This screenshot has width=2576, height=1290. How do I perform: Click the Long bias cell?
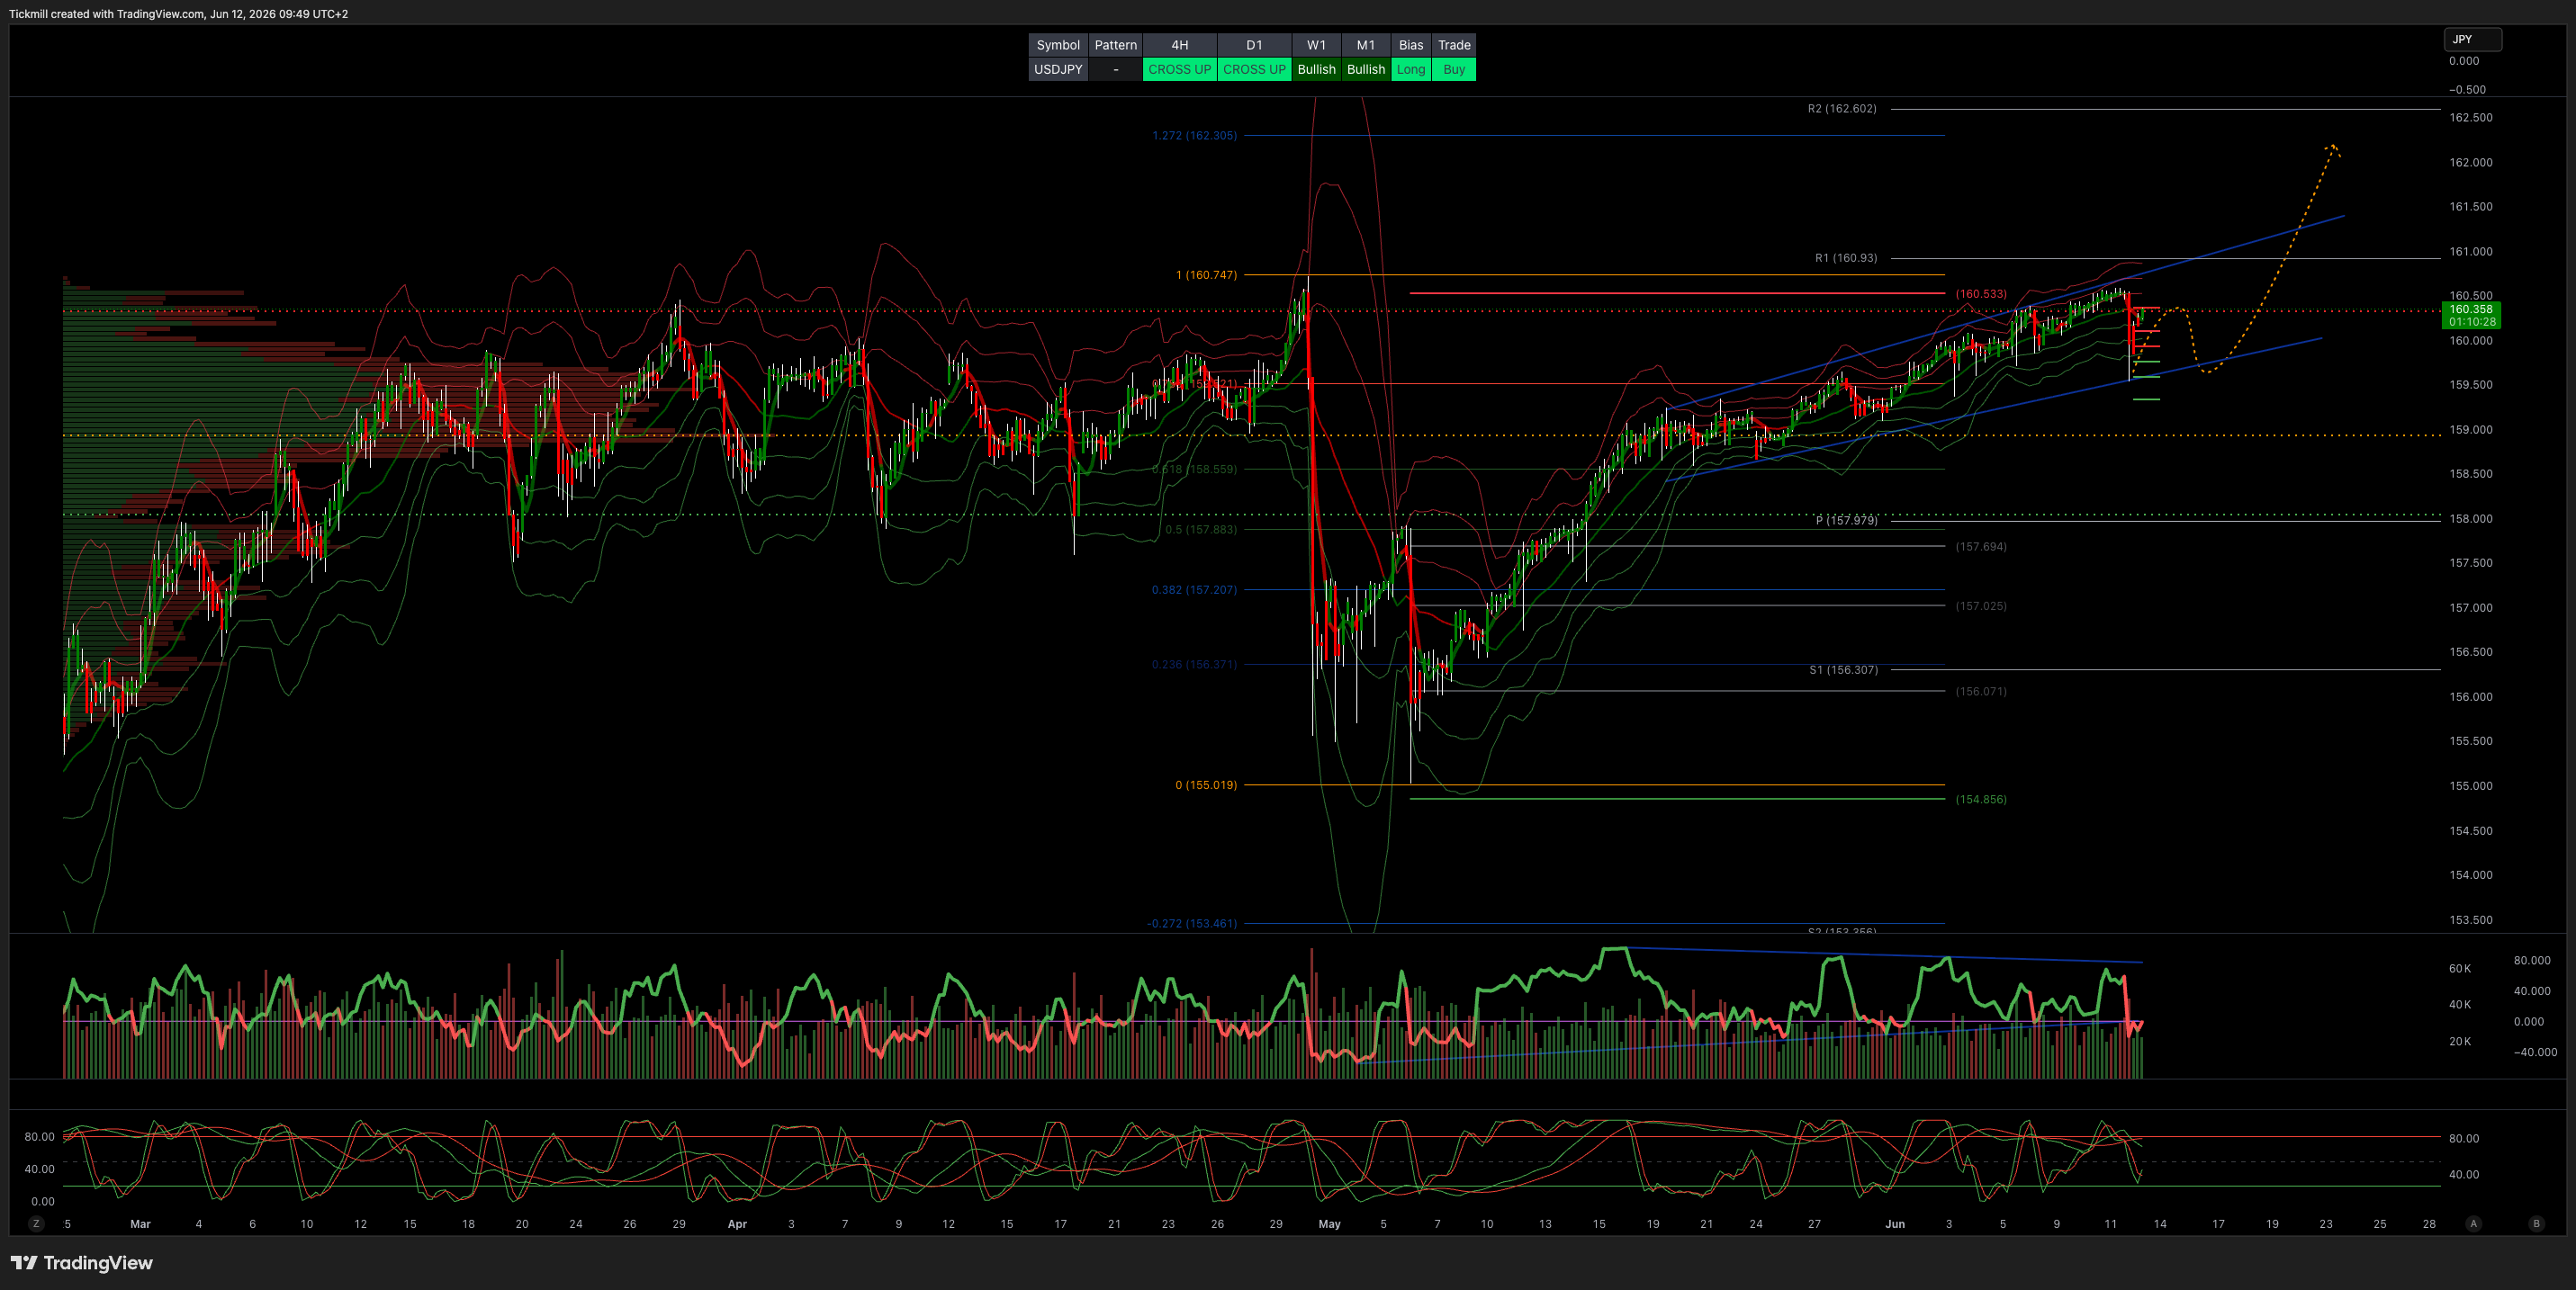[x=1410, y=69]
